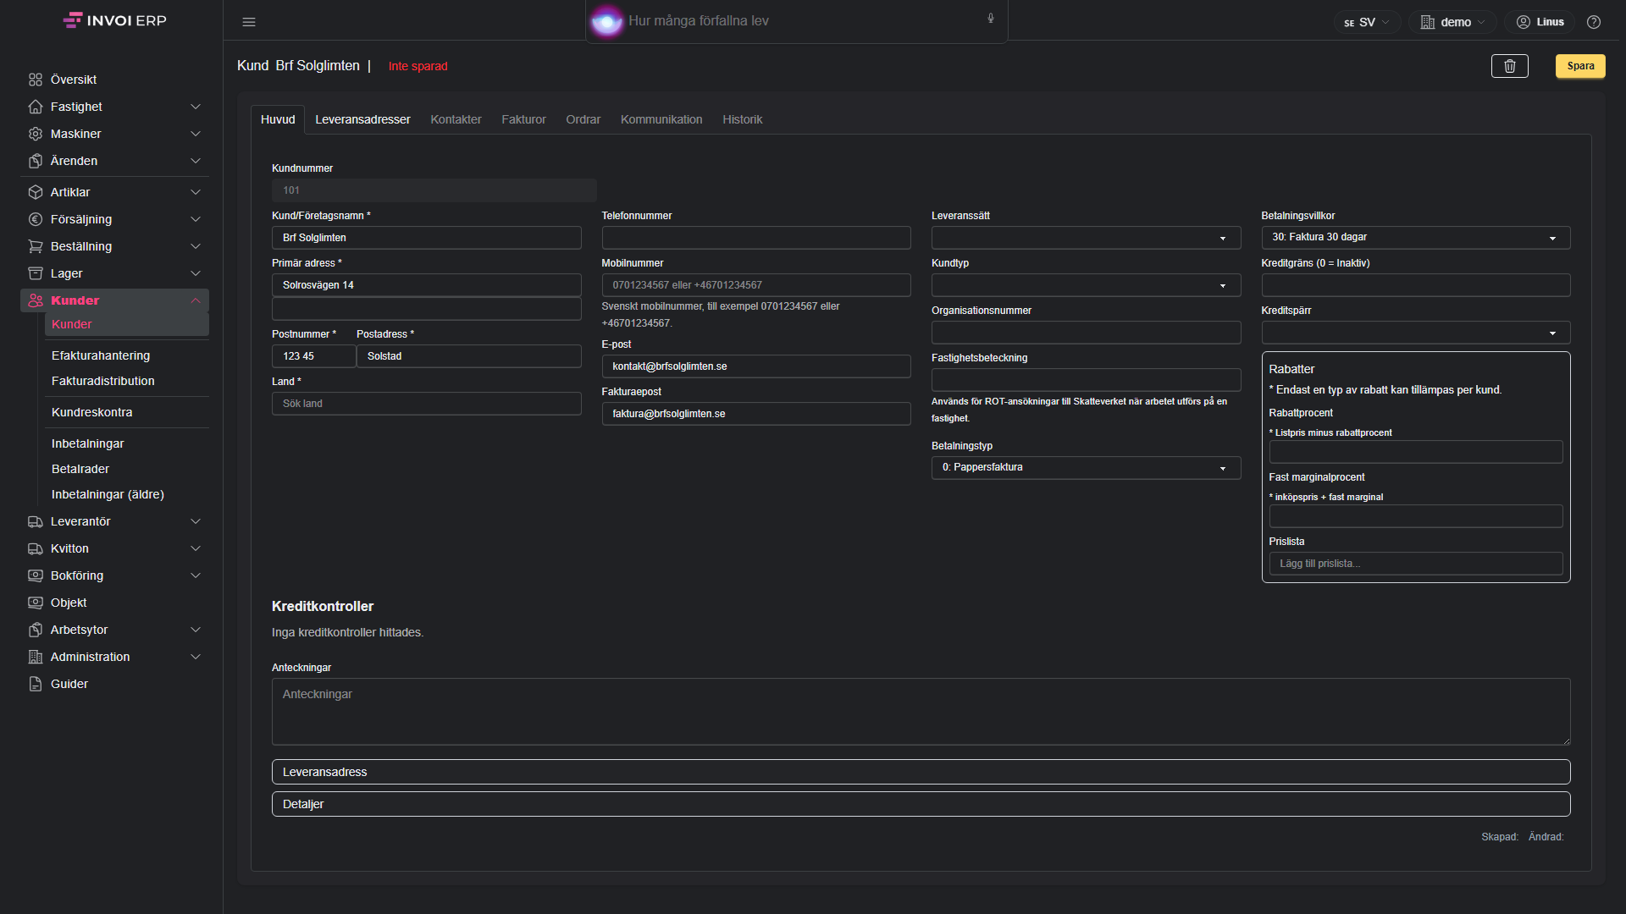Delete customer with the trash icon
This screenshot has width=1626, height=914.
(x=1509, y=66)
